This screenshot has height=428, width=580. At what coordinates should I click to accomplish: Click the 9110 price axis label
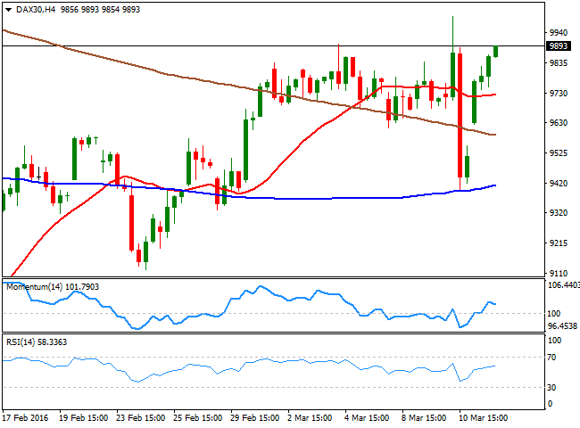[x=559, y=274]
